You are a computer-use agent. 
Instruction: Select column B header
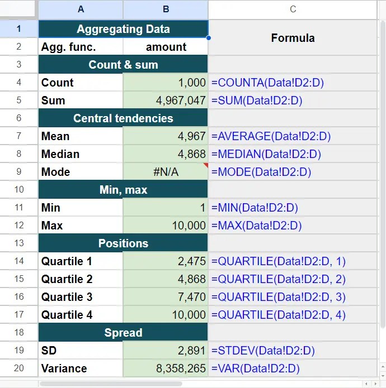tap(166, 9)
